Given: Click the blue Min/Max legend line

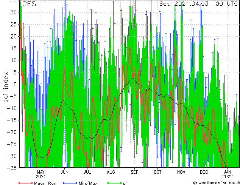Looking at the screenshot, I should pos(70,183).
